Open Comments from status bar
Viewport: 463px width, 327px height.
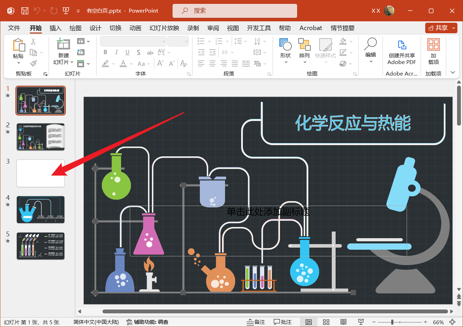[282, 322]
